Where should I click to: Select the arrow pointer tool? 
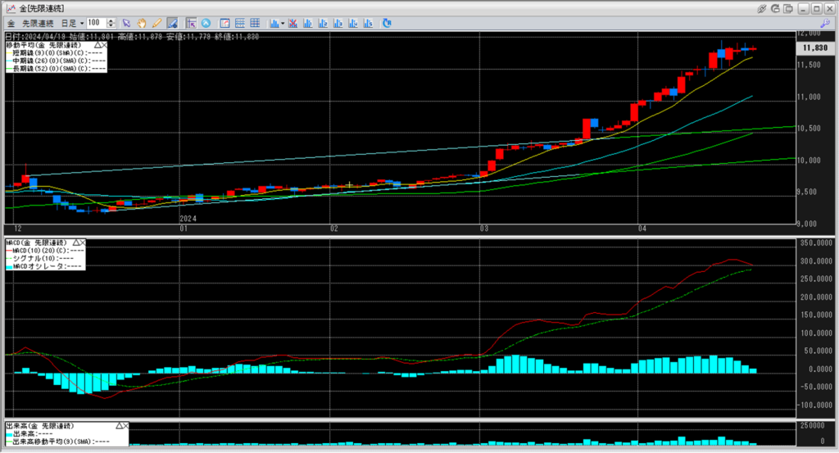pyautogui.click(x=127, y=22)
